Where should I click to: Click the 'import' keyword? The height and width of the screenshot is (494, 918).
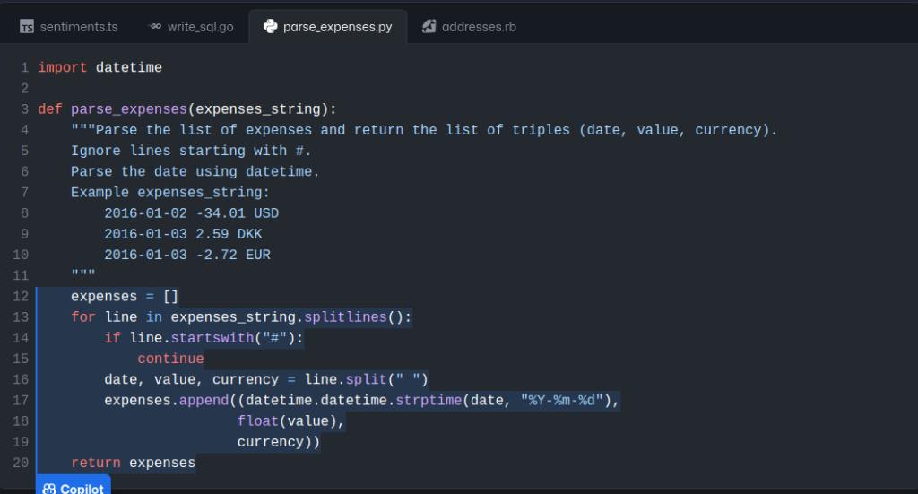(x=63, y=68)
